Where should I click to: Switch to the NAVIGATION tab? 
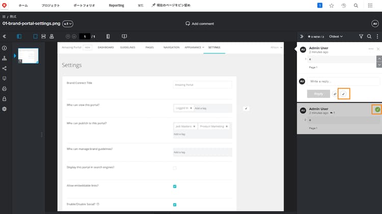172,47
